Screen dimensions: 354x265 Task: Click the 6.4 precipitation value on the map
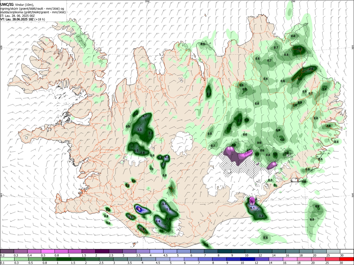point(158,221)
